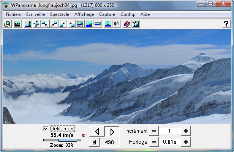Click the large question mark button
The image size is (234, 152).
click(226, 24)
